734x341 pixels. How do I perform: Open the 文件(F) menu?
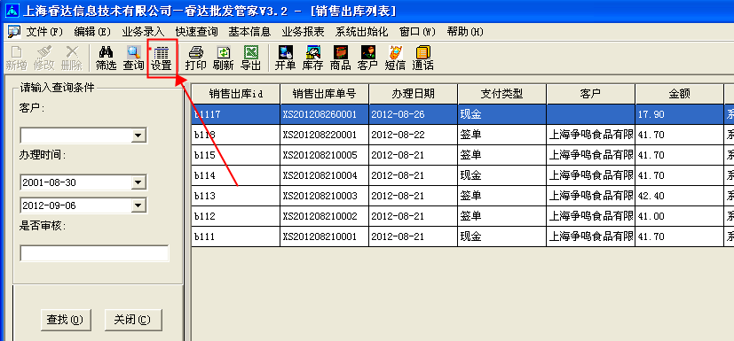tap(44, 32)
